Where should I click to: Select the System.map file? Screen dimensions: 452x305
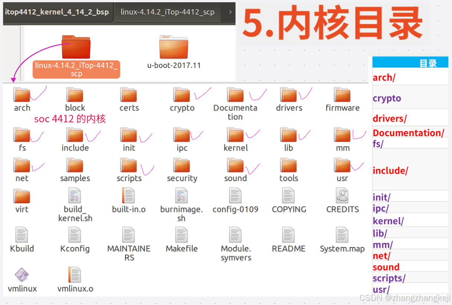click(x=342, y=235)
